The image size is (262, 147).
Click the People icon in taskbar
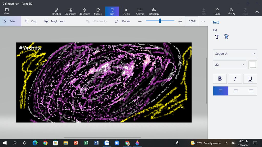(x=177, y=143)
